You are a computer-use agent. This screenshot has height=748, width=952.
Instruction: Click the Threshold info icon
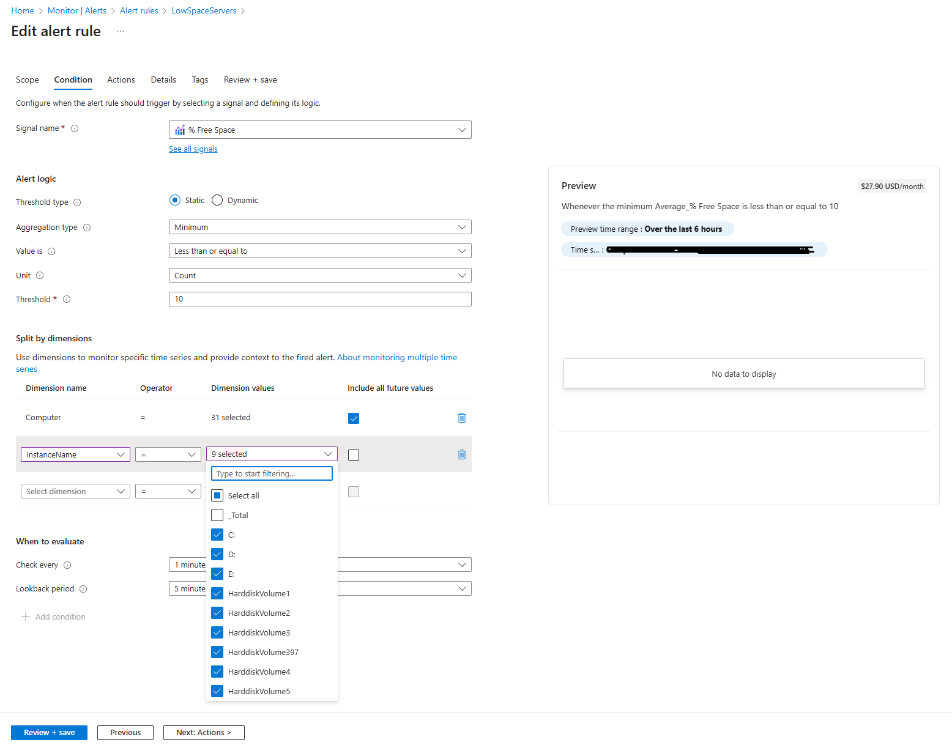[67, 299]
